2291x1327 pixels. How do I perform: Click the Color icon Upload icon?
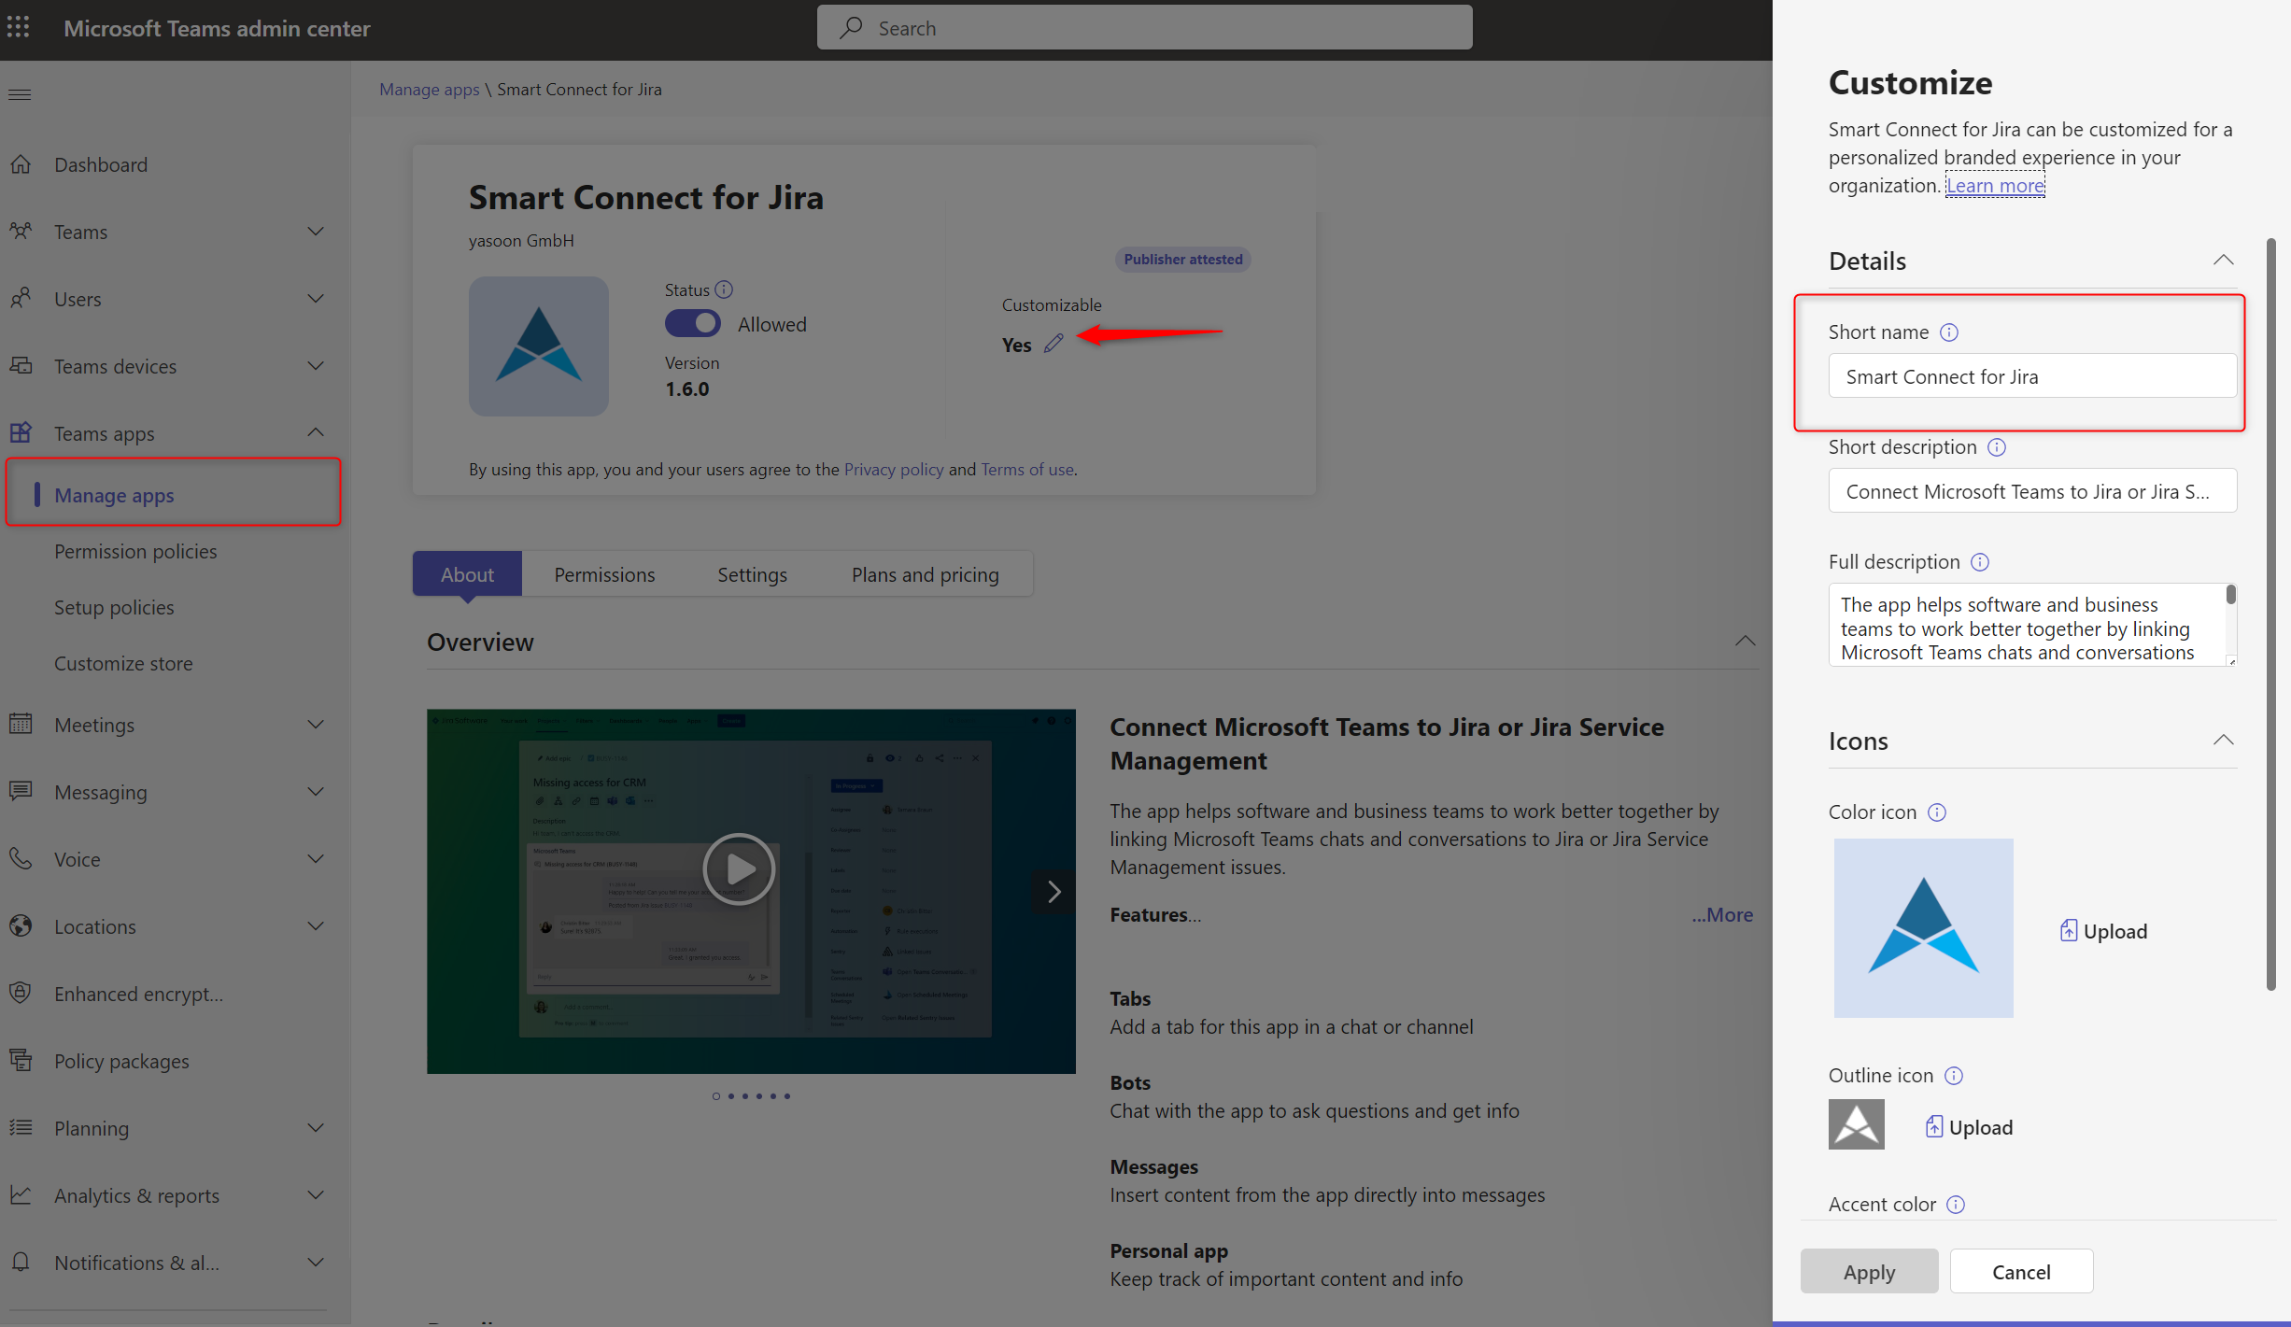[2069, 931]
